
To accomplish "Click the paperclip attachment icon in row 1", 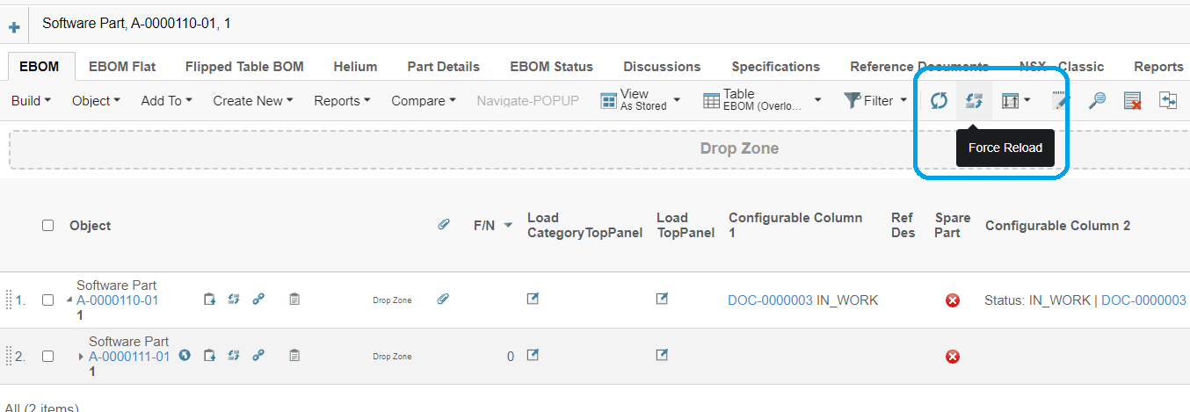I will (x=444, y=300).
